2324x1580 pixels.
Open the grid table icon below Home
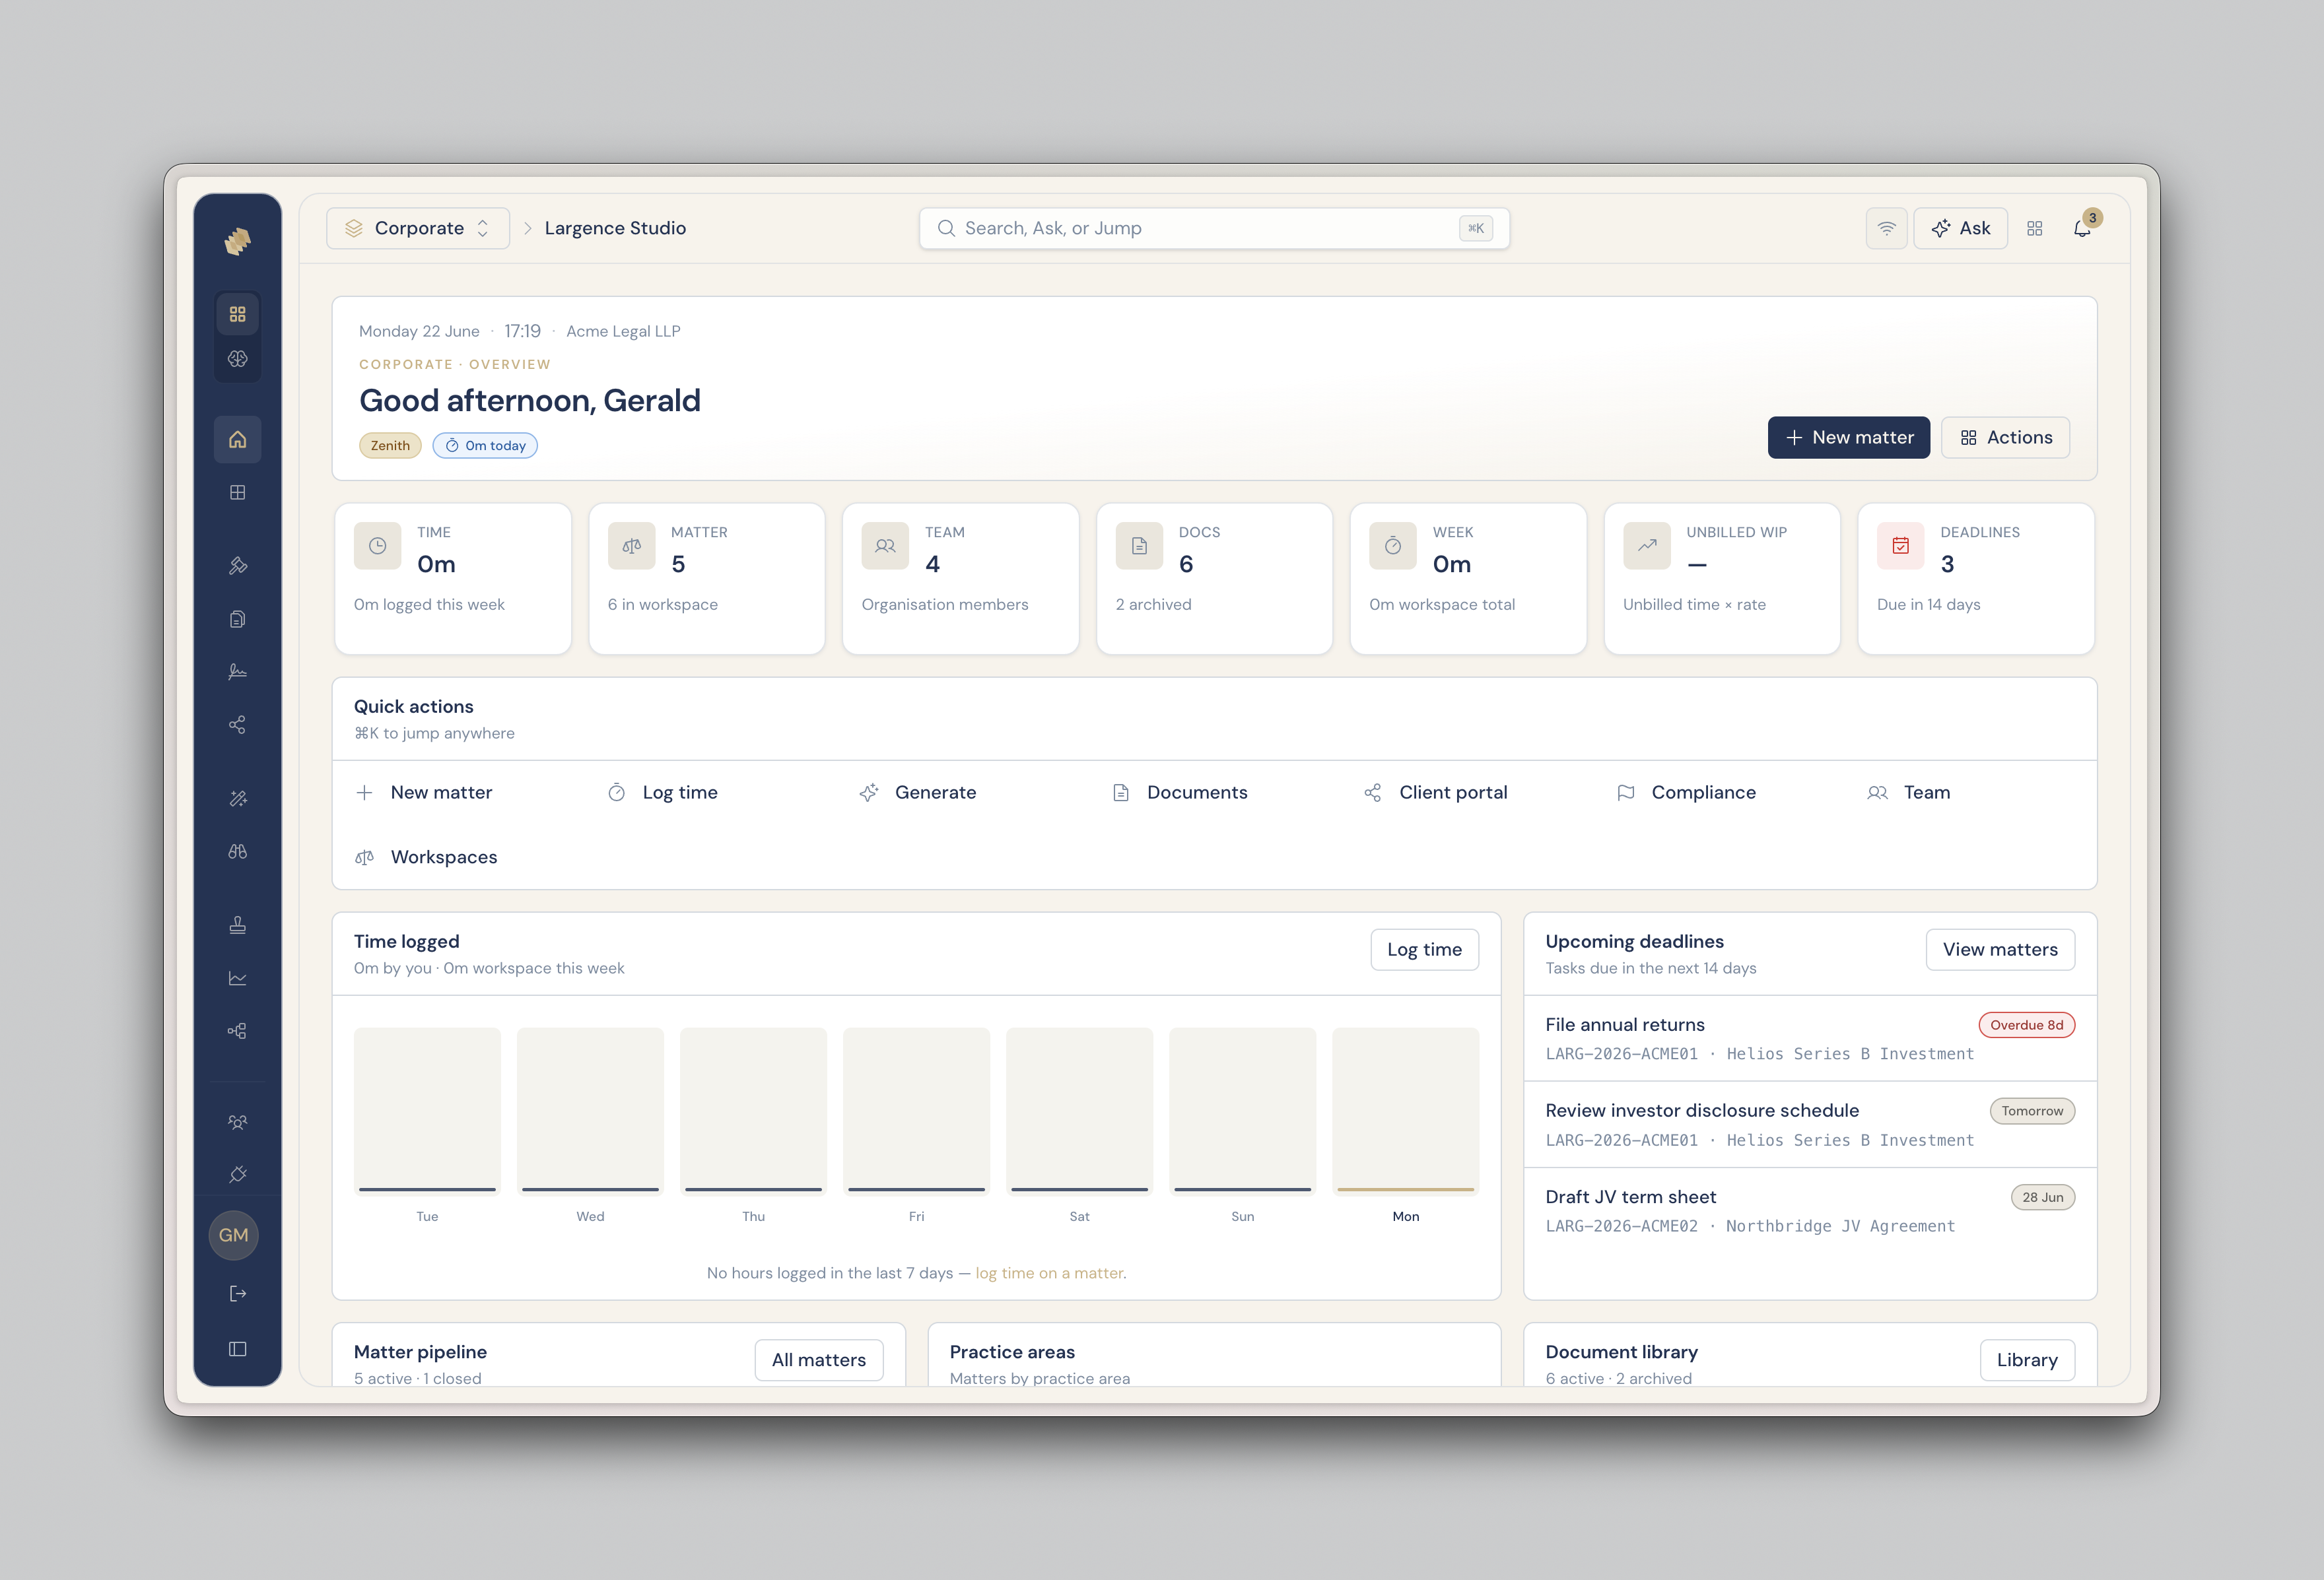237,493
